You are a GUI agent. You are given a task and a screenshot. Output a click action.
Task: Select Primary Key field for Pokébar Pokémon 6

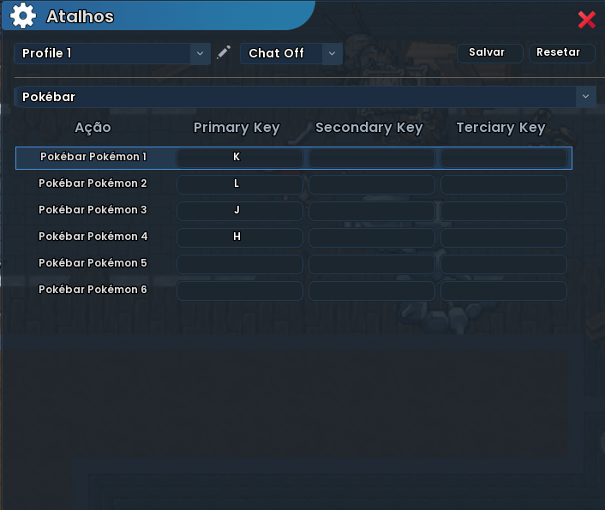(240, 291)
